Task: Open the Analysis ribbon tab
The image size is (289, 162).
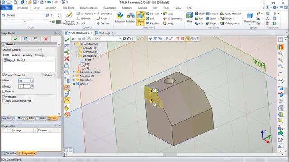Action: (x=142, y=8)
